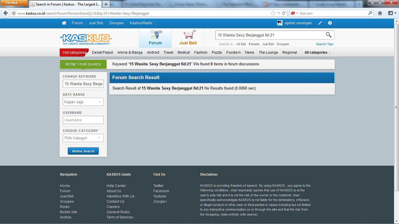Open the General Rules footer link
The image size is (399, 224).
(118, 212)
